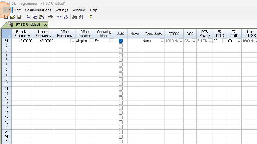Click the Receive Frequency column header
257x144 pixels.
(x=22, y=34)
